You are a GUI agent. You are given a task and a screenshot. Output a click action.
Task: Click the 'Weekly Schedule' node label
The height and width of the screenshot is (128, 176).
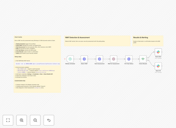pos(70,64)
